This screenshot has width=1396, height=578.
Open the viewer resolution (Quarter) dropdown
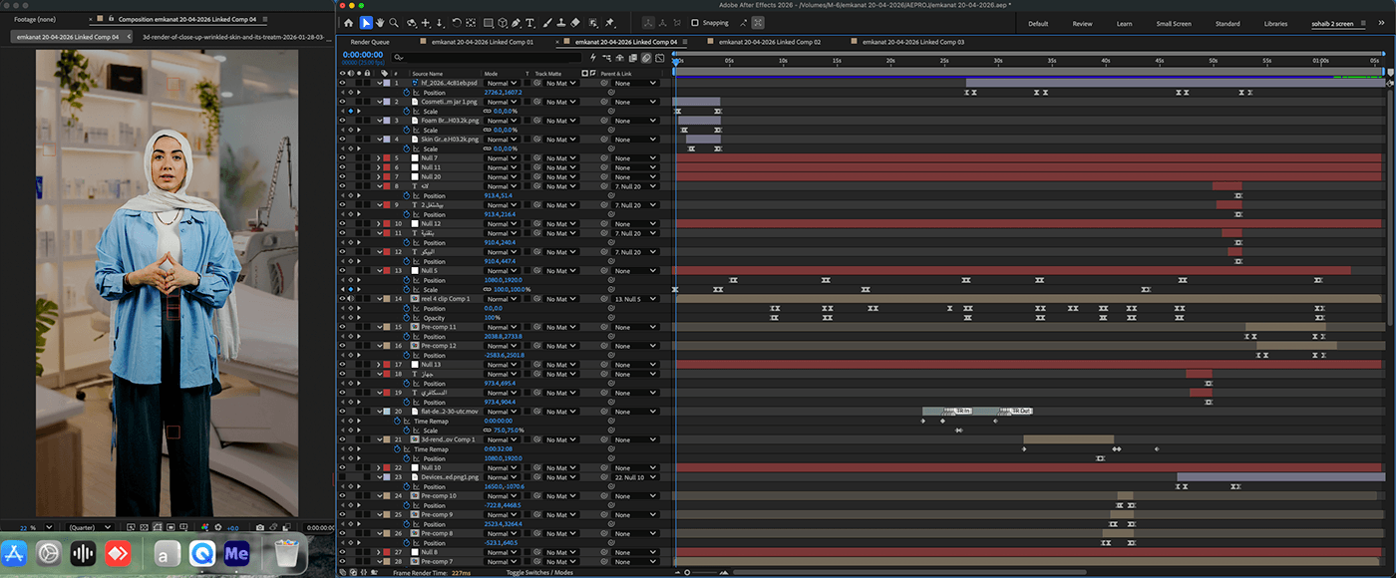pyautogui.click(x=90, y=527)
